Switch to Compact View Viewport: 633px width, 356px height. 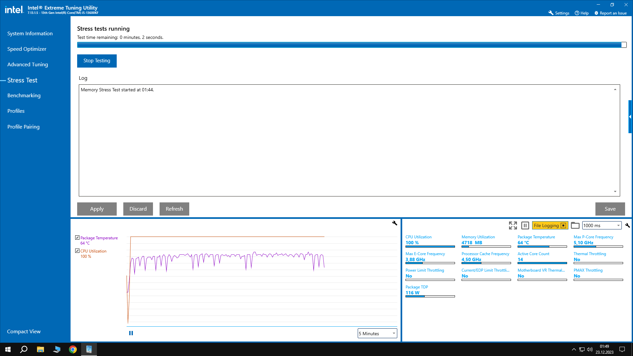(24, 332)
